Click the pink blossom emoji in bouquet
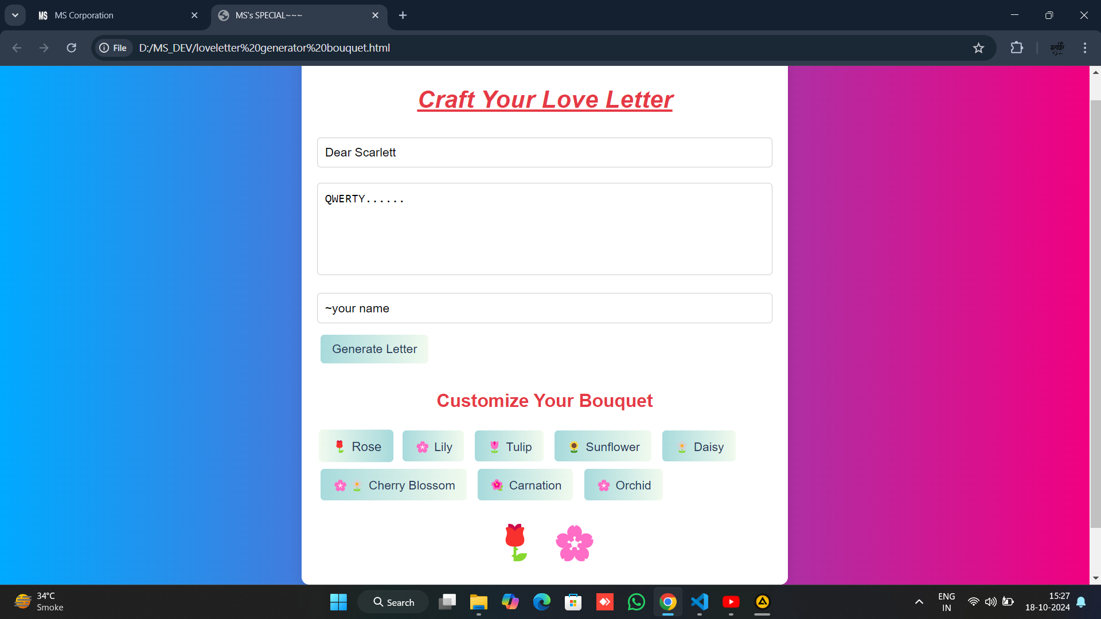 tap(575, 543)
